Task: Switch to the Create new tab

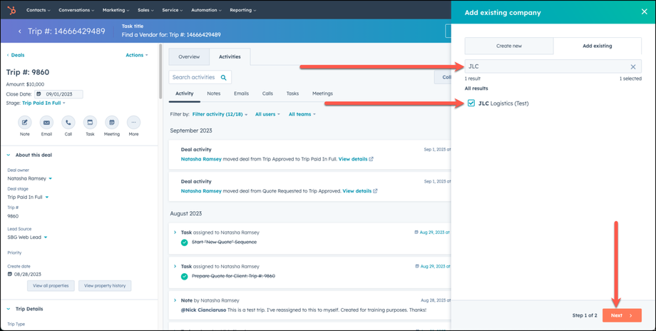Action: click(x=508, y=46)
